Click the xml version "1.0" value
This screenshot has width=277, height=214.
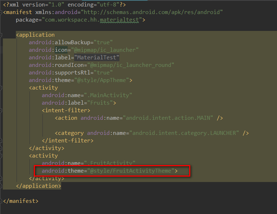56,5
